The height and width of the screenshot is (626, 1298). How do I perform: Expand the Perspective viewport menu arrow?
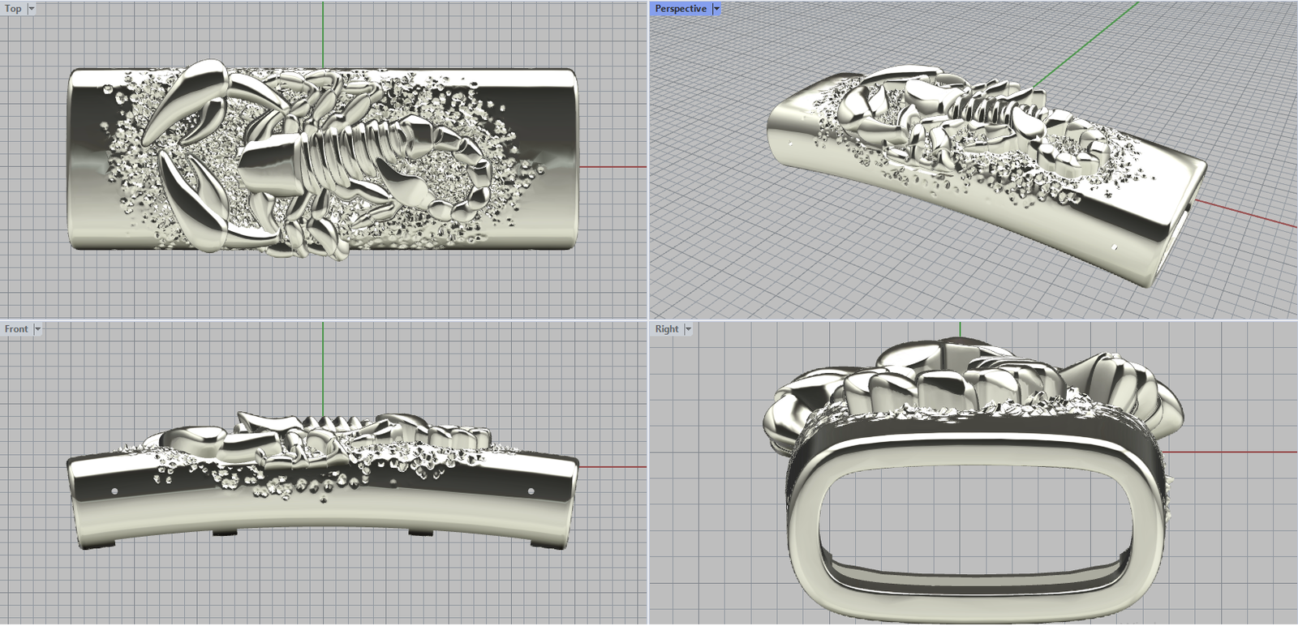(716, 9)
